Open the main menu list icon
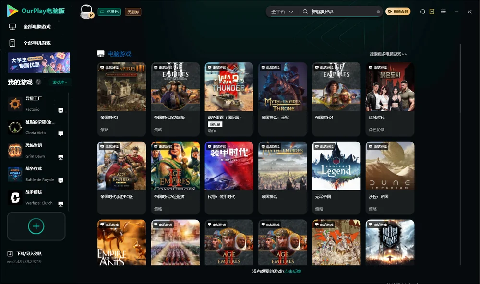The image size is (480, 284). [443, 12]
